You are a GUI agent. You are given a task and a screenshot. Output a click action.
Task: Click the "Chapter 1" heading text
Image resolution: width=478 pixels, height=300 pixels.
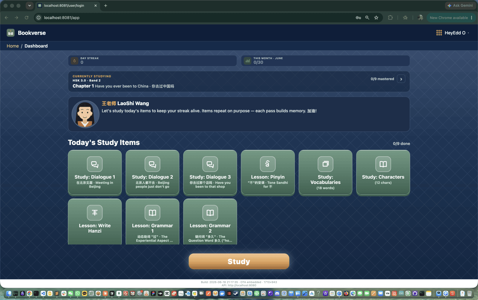83,86
